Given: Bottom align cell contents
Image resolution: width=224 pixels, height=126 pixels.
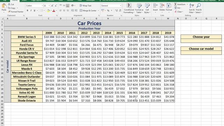Looking at the screenshot, I should (68, 6).
